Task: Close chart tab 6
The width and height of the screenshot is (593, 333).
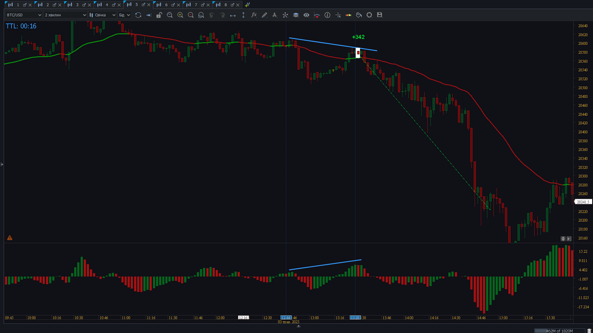Action: point(178,5)
